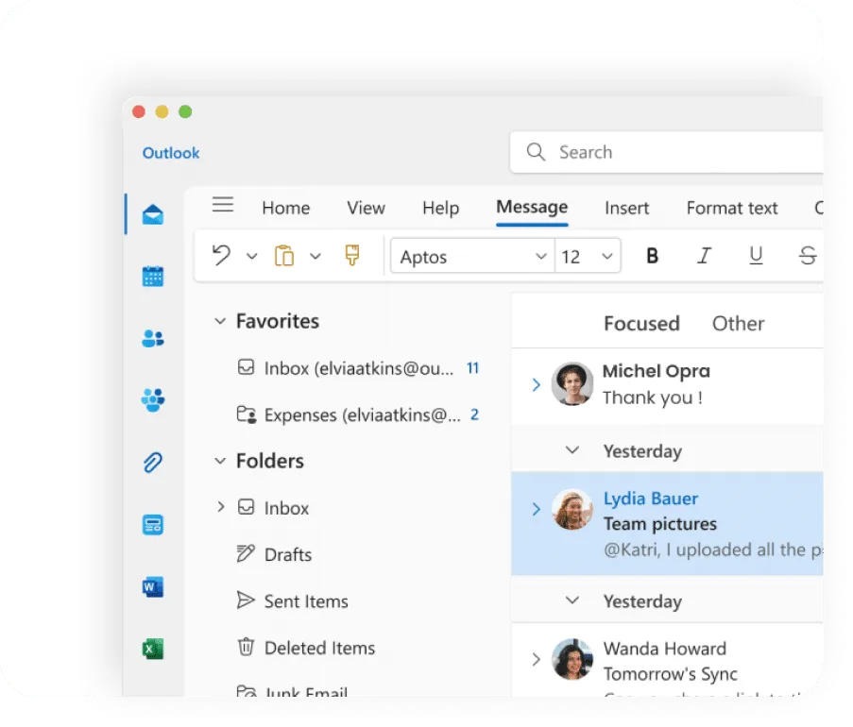
Task: Click the Deleted Items trash icon
Action: (246, 647)
